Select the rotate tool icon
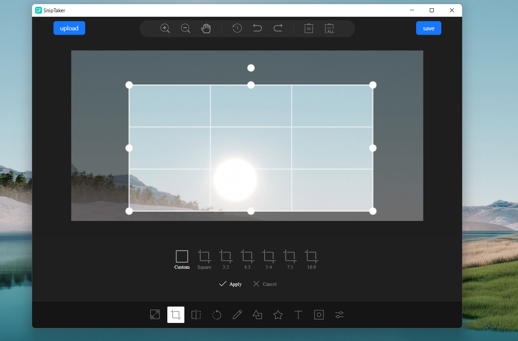 [x=217, y=314]
